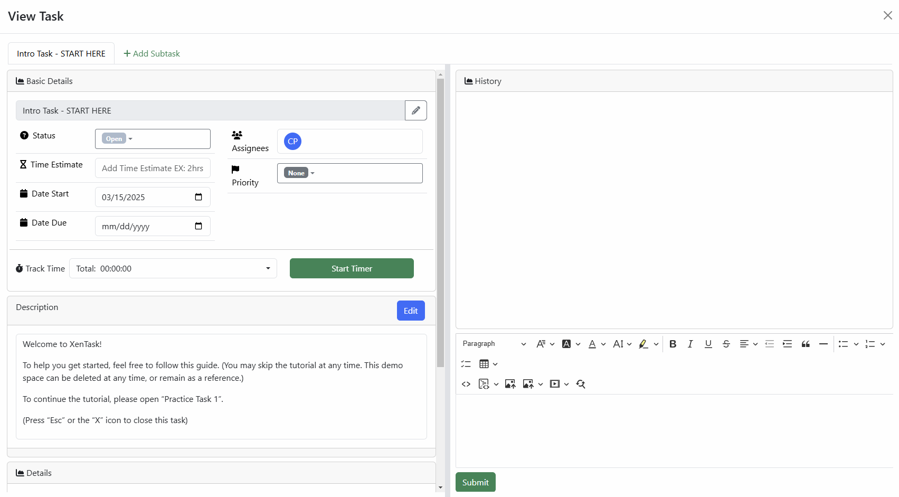Screen dimensions: 899x497
Task: Apply underline formatting
Action: click(x=708, y=344)
